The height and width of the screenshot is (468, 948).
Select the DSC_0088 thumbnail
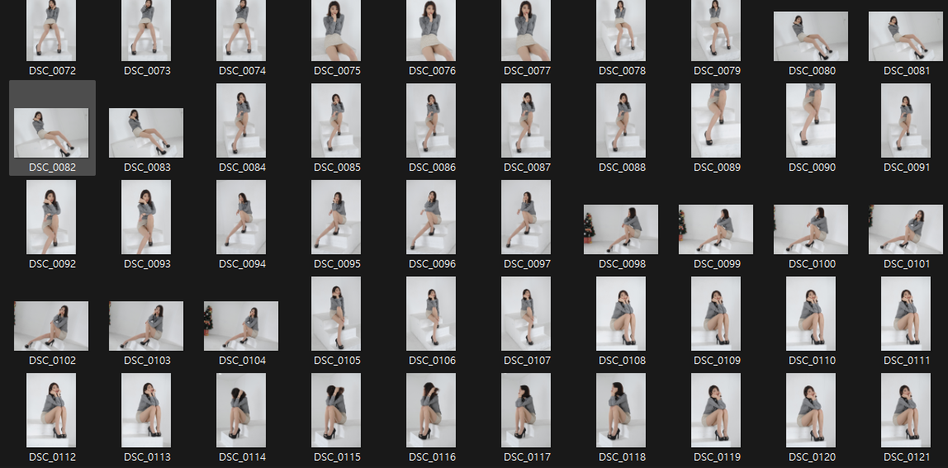point(621,121)
